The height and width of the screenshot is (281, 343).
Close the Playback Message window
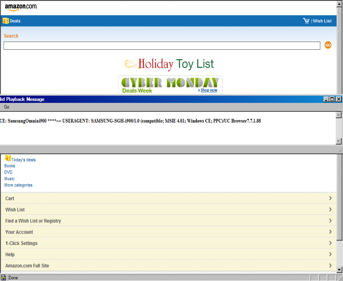[x=339, y=99]
